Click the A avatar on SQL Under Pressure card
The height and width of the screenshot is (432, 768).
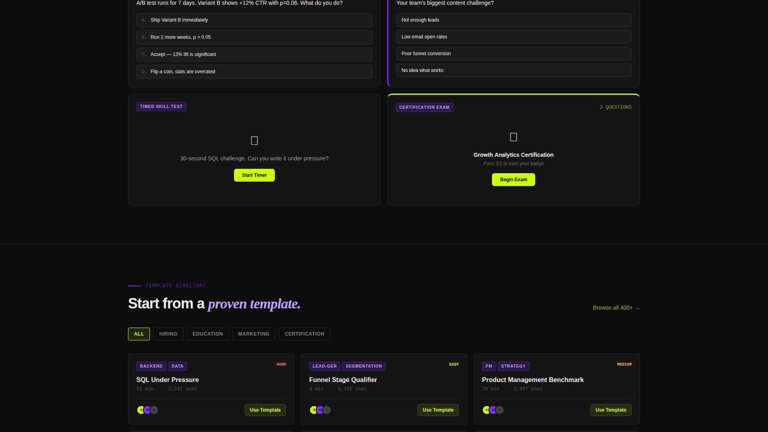pos(141,410)
